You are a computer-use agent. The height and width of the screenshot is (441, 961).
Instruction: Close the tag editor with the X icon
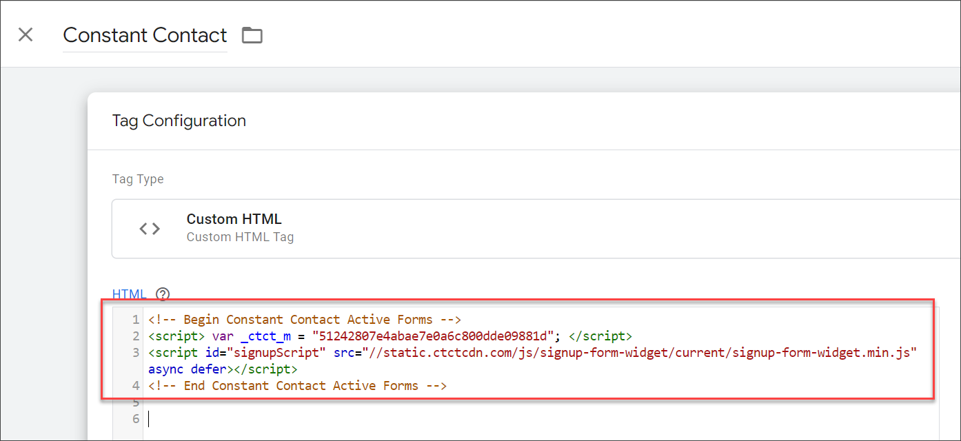(26, 34)
